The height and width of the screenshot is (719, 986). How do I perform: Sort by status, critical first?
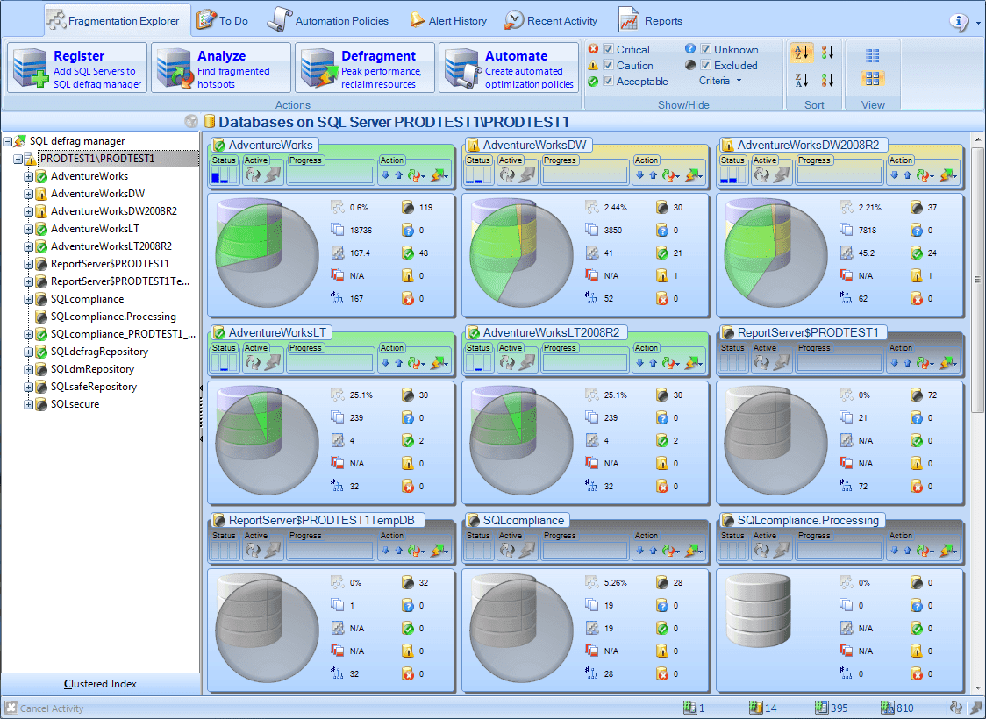[x=827, y=53]
